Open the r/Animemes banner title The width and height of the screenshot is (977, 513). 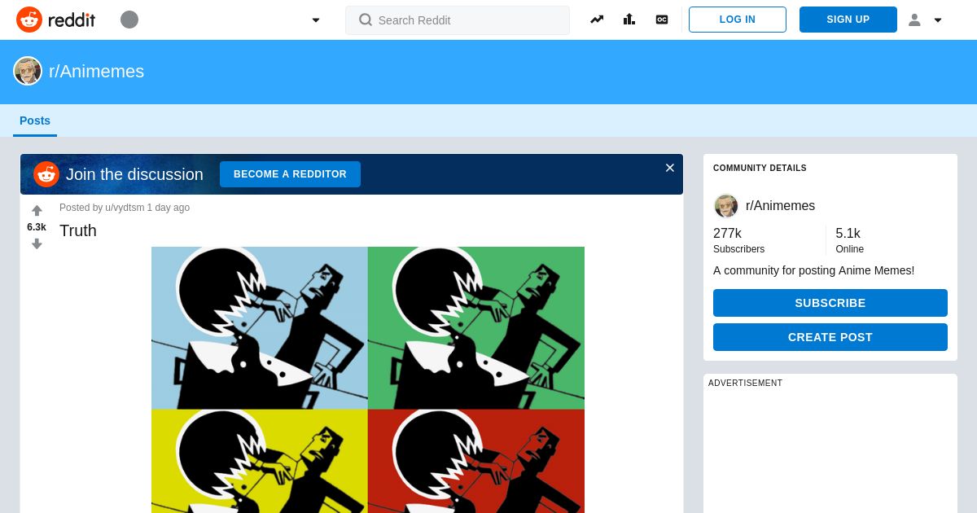96,72
